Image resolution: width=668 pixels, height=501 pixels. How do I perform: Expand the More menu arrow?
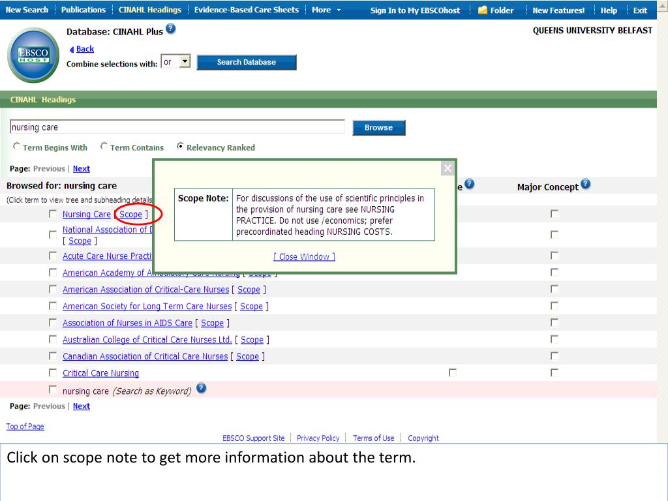(339, 10)
